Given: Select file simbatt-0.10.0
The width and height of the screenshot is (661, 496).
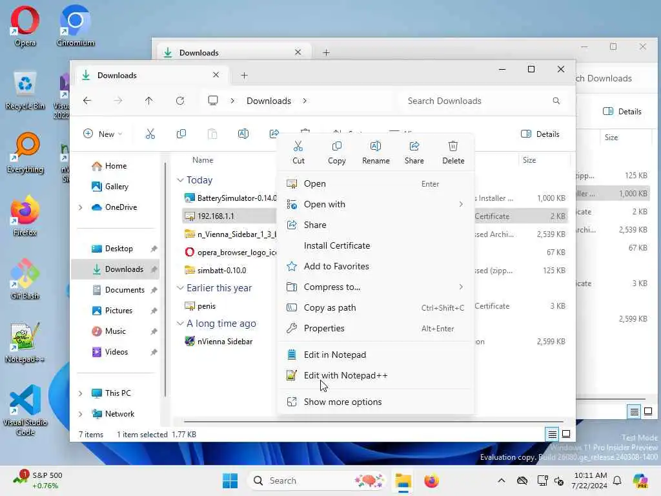Looking at the screenshot, I should click(x=221, y=271).
